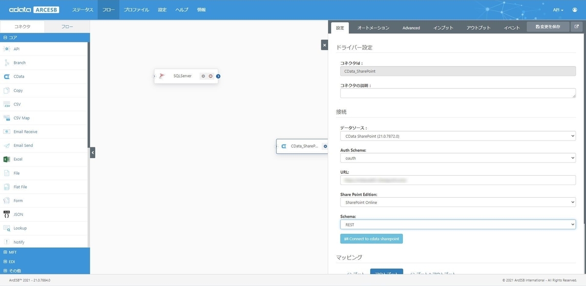The width and height of the screenshot is (586, 286).
Task: Click the Branch connector icon
Action: (7, 62)
